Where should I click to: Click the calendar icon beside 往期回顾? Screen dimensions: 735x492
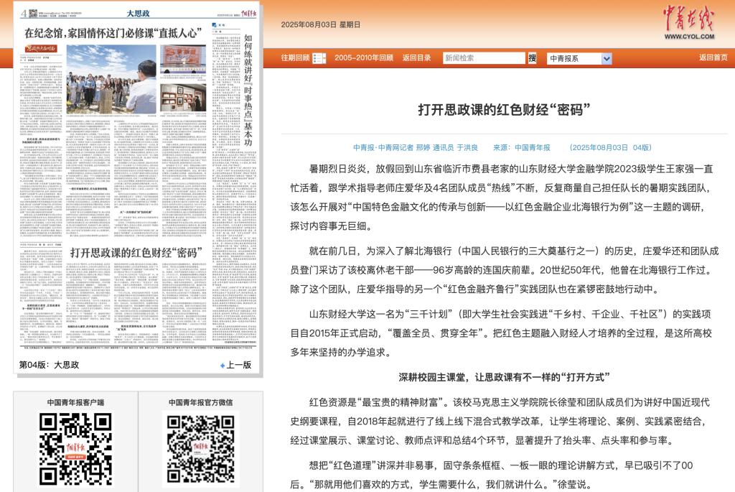[x=319, y=58]
